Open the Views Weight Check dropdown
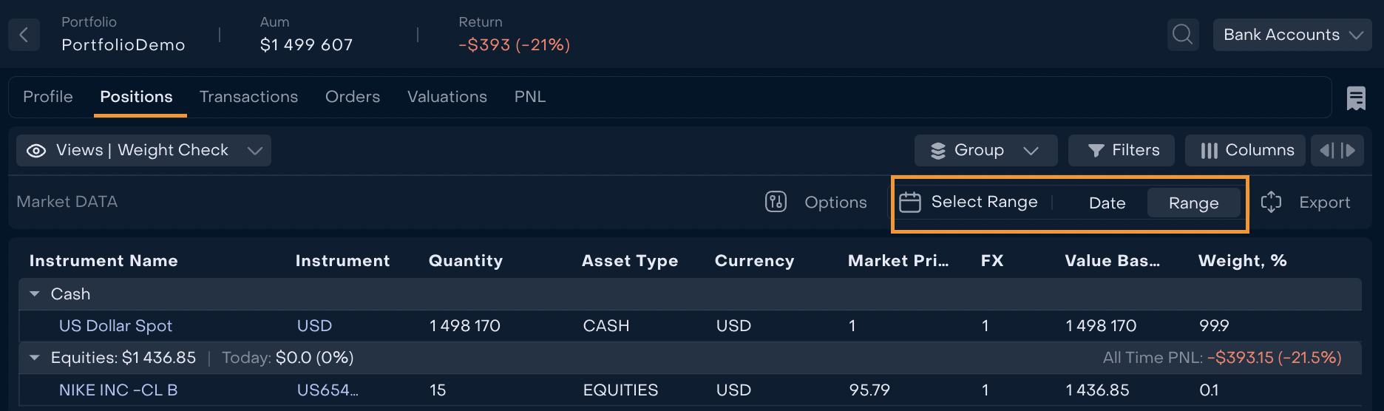The image size is (1384, 411). pos(143,151)
